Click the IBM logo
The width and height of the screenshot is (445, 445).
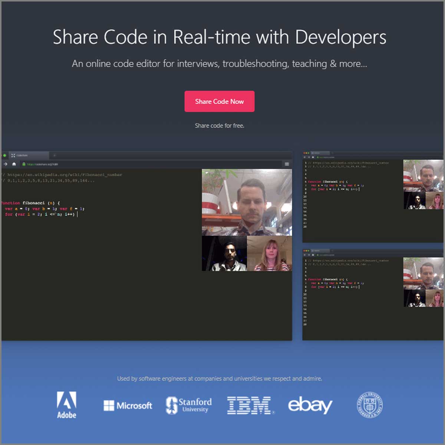point(250,405)
